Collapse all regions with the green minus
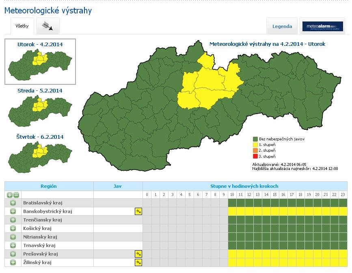 coord(16,195)
